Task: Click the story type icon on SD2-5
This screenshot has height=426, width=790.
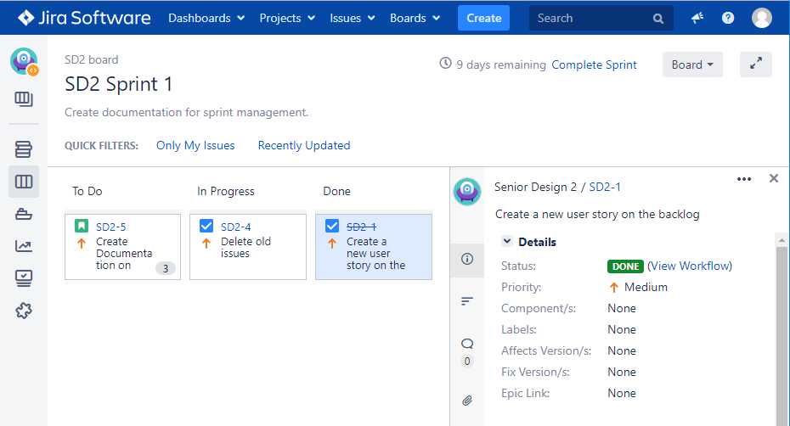Action: [82, 226]
